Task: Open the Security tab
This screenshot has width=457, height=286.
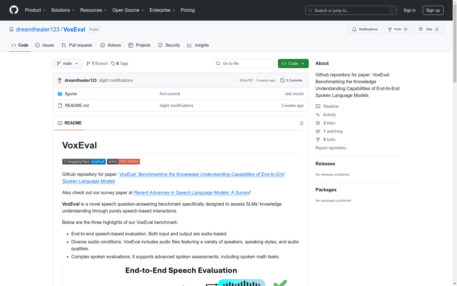Action: [x=169, y=45]
